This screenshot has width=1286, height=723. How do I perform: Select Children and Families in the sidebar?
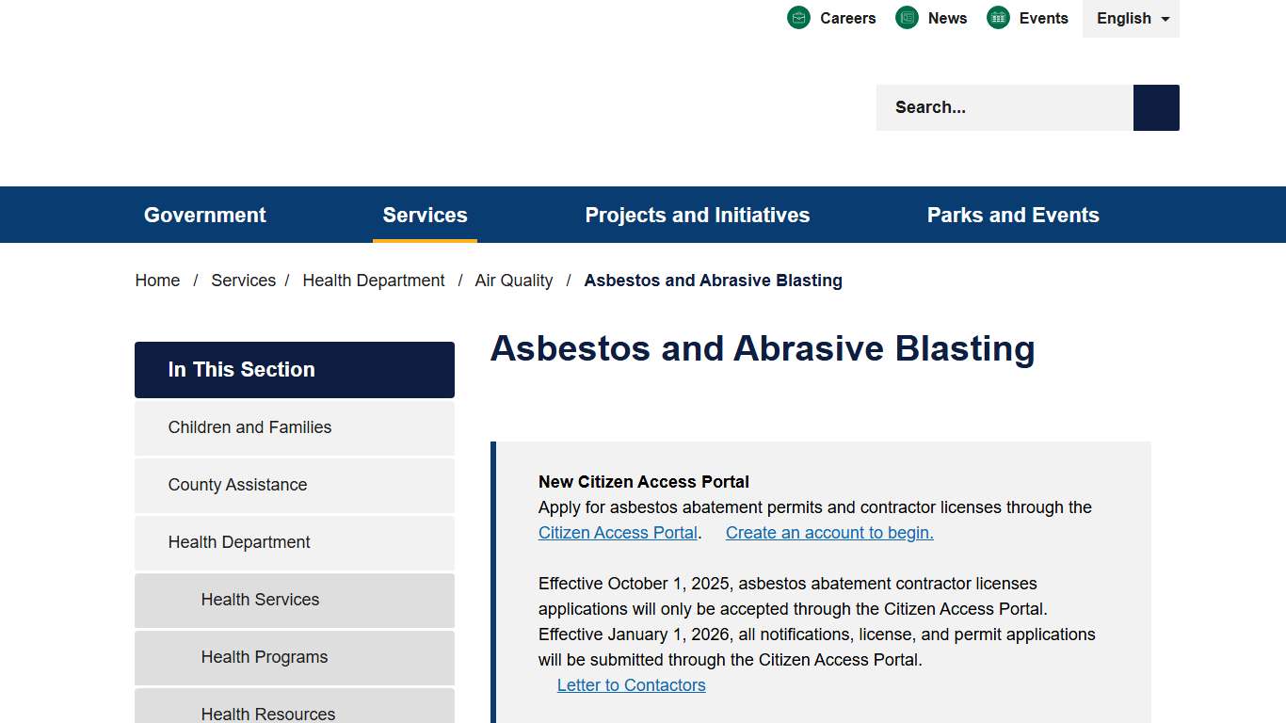(x=249, y=427)
